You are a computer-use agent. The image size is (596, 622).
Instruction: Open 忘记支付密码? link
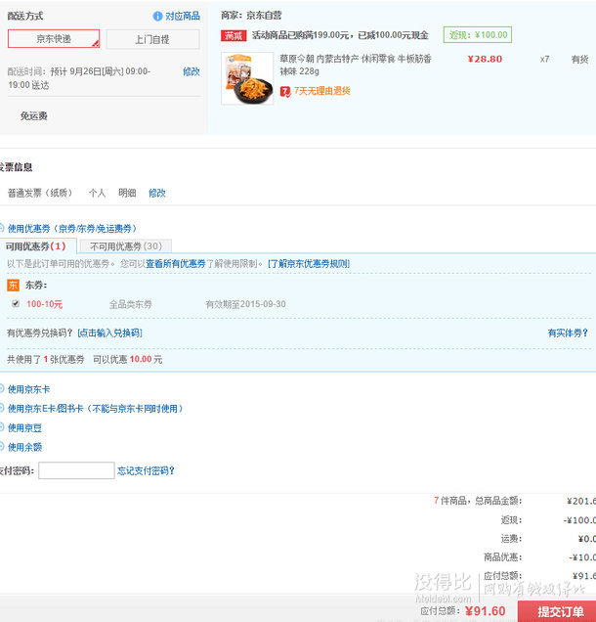146,470
